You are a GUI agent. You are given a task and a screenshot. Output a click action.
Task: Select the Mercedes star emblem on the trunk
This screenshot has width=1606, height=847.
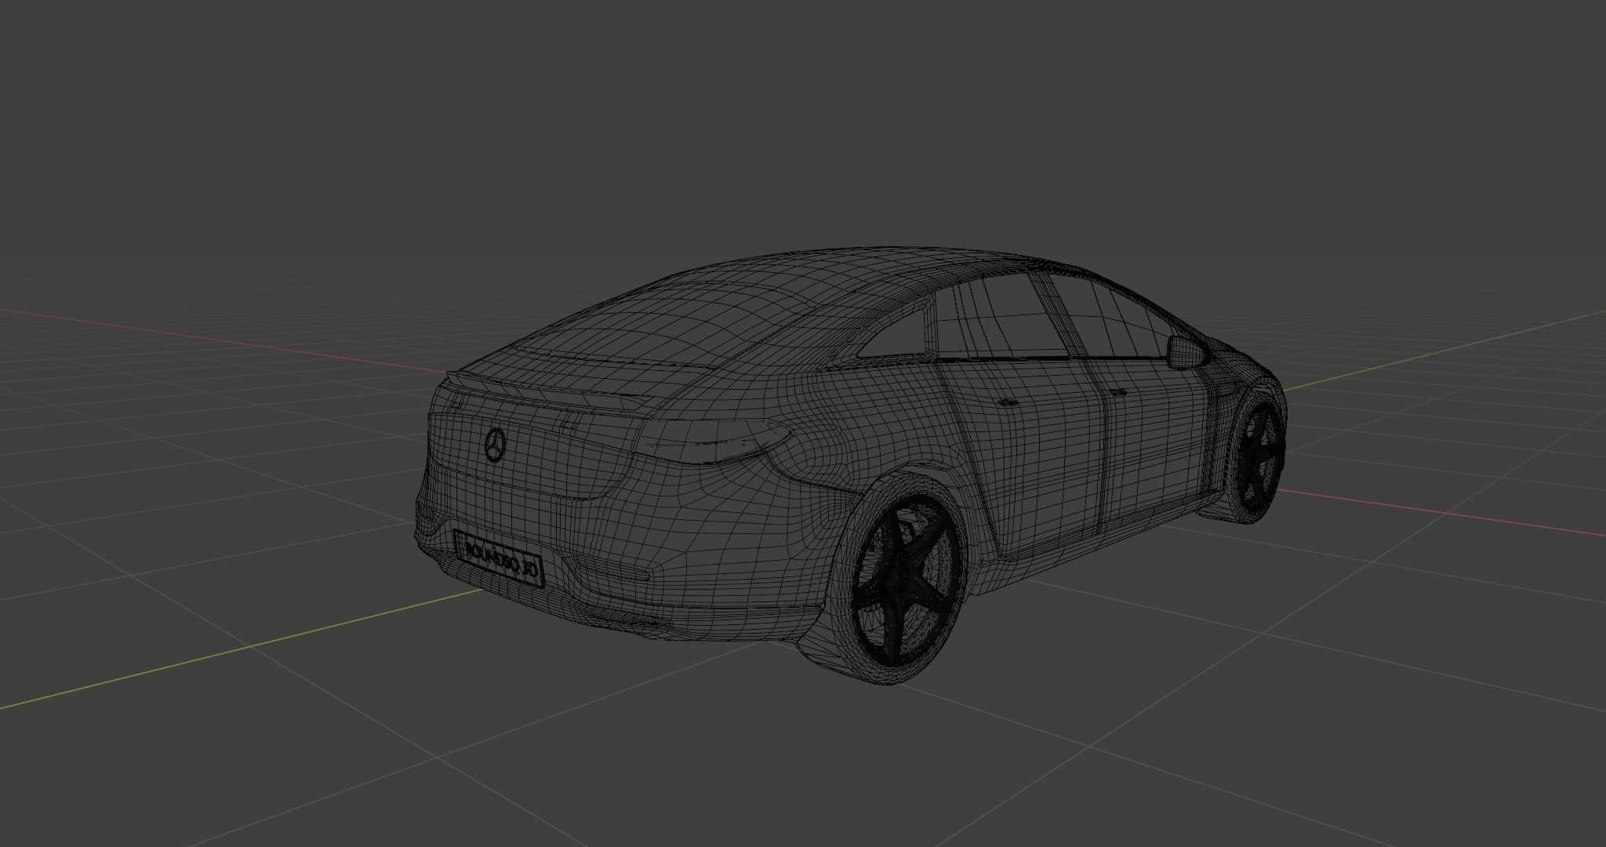tap(496, 445)
